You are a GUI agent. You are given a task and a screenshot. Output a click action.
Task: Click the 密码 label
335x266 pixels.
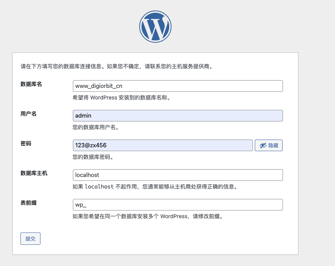[x=26, y=143]
